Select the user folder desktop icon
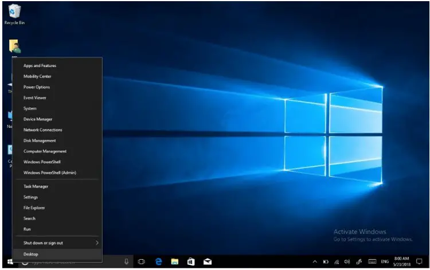 click(14, 46)
